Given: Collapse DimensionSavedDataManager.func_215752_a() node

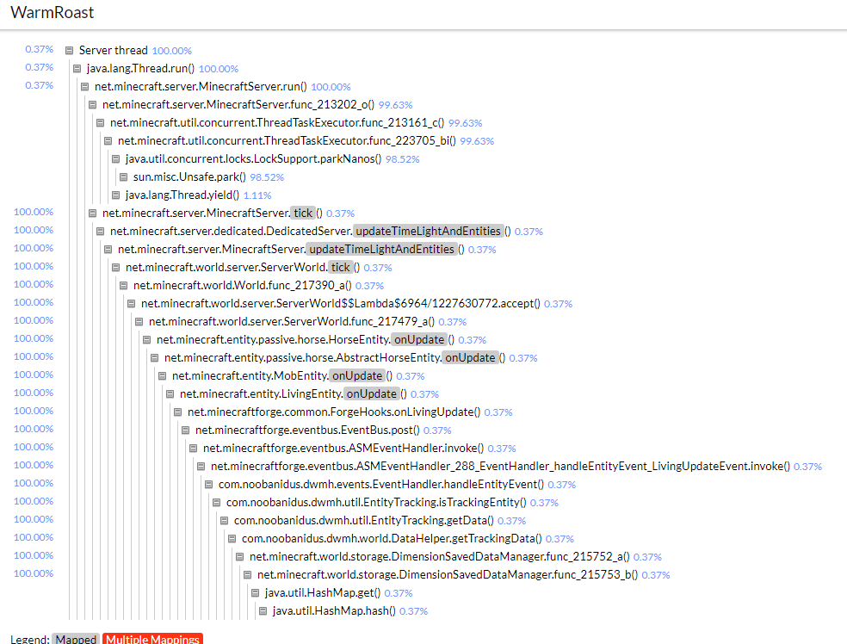Looking at the screenshot, I should point(239,557).
